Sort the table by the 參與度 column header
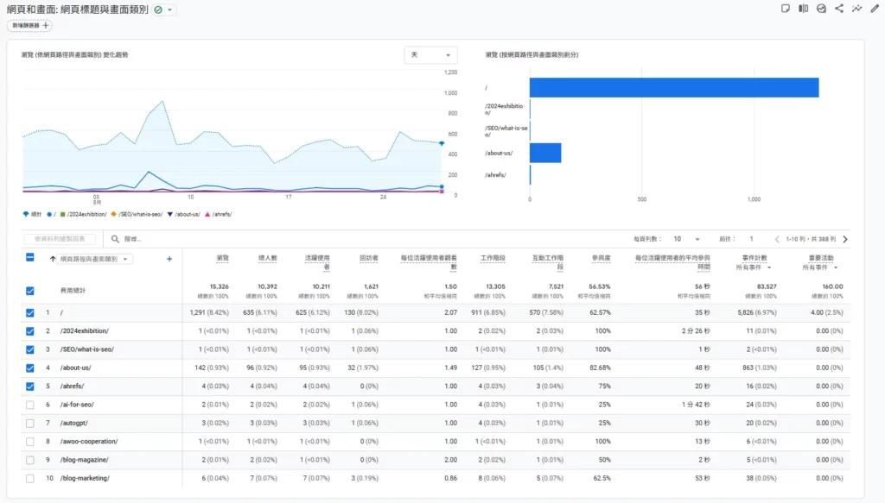Screen dimensions: 885x503 click(x=601, y=258)
